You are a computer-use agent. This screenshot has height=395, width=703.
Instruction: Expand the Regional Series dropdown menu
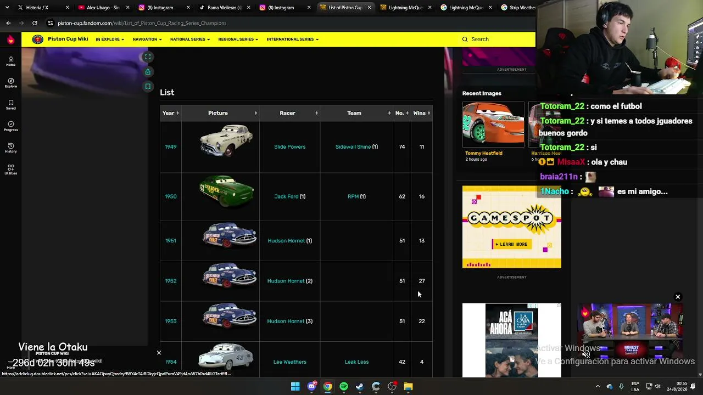coord(238,39)
